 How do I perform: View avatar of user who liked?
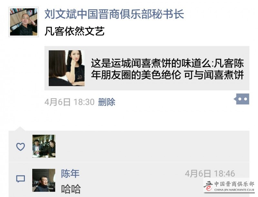44,146
